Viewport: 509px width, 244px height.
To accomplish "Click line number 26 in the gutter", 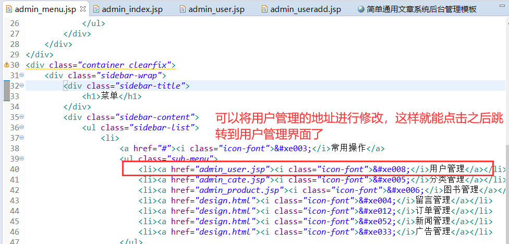I will (15, 23).
